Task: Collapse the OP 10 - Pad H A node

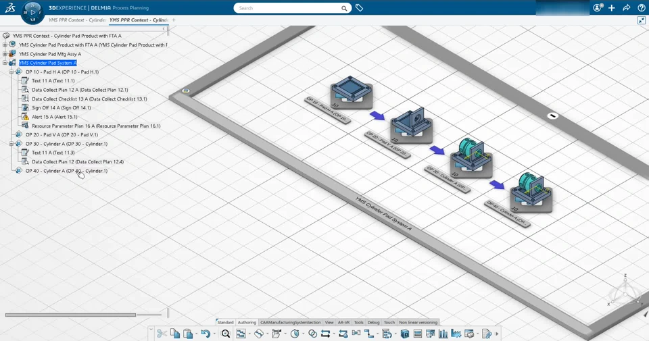Action: pyautogui.click(x=11, y=72)
